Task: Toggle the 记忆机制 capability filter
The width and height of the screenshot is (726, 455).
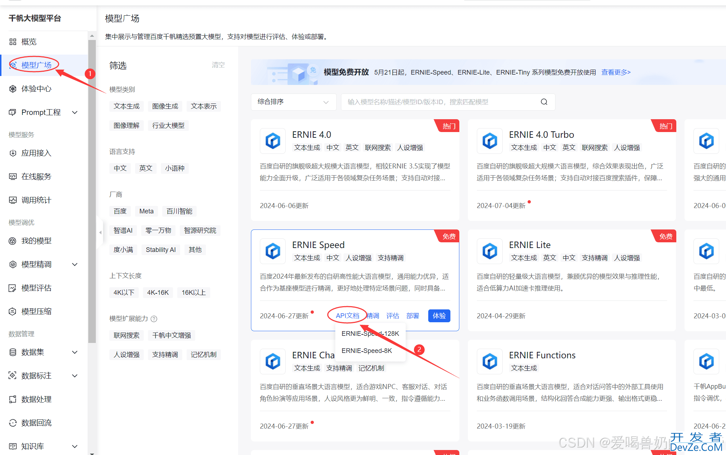Action: 204,355
